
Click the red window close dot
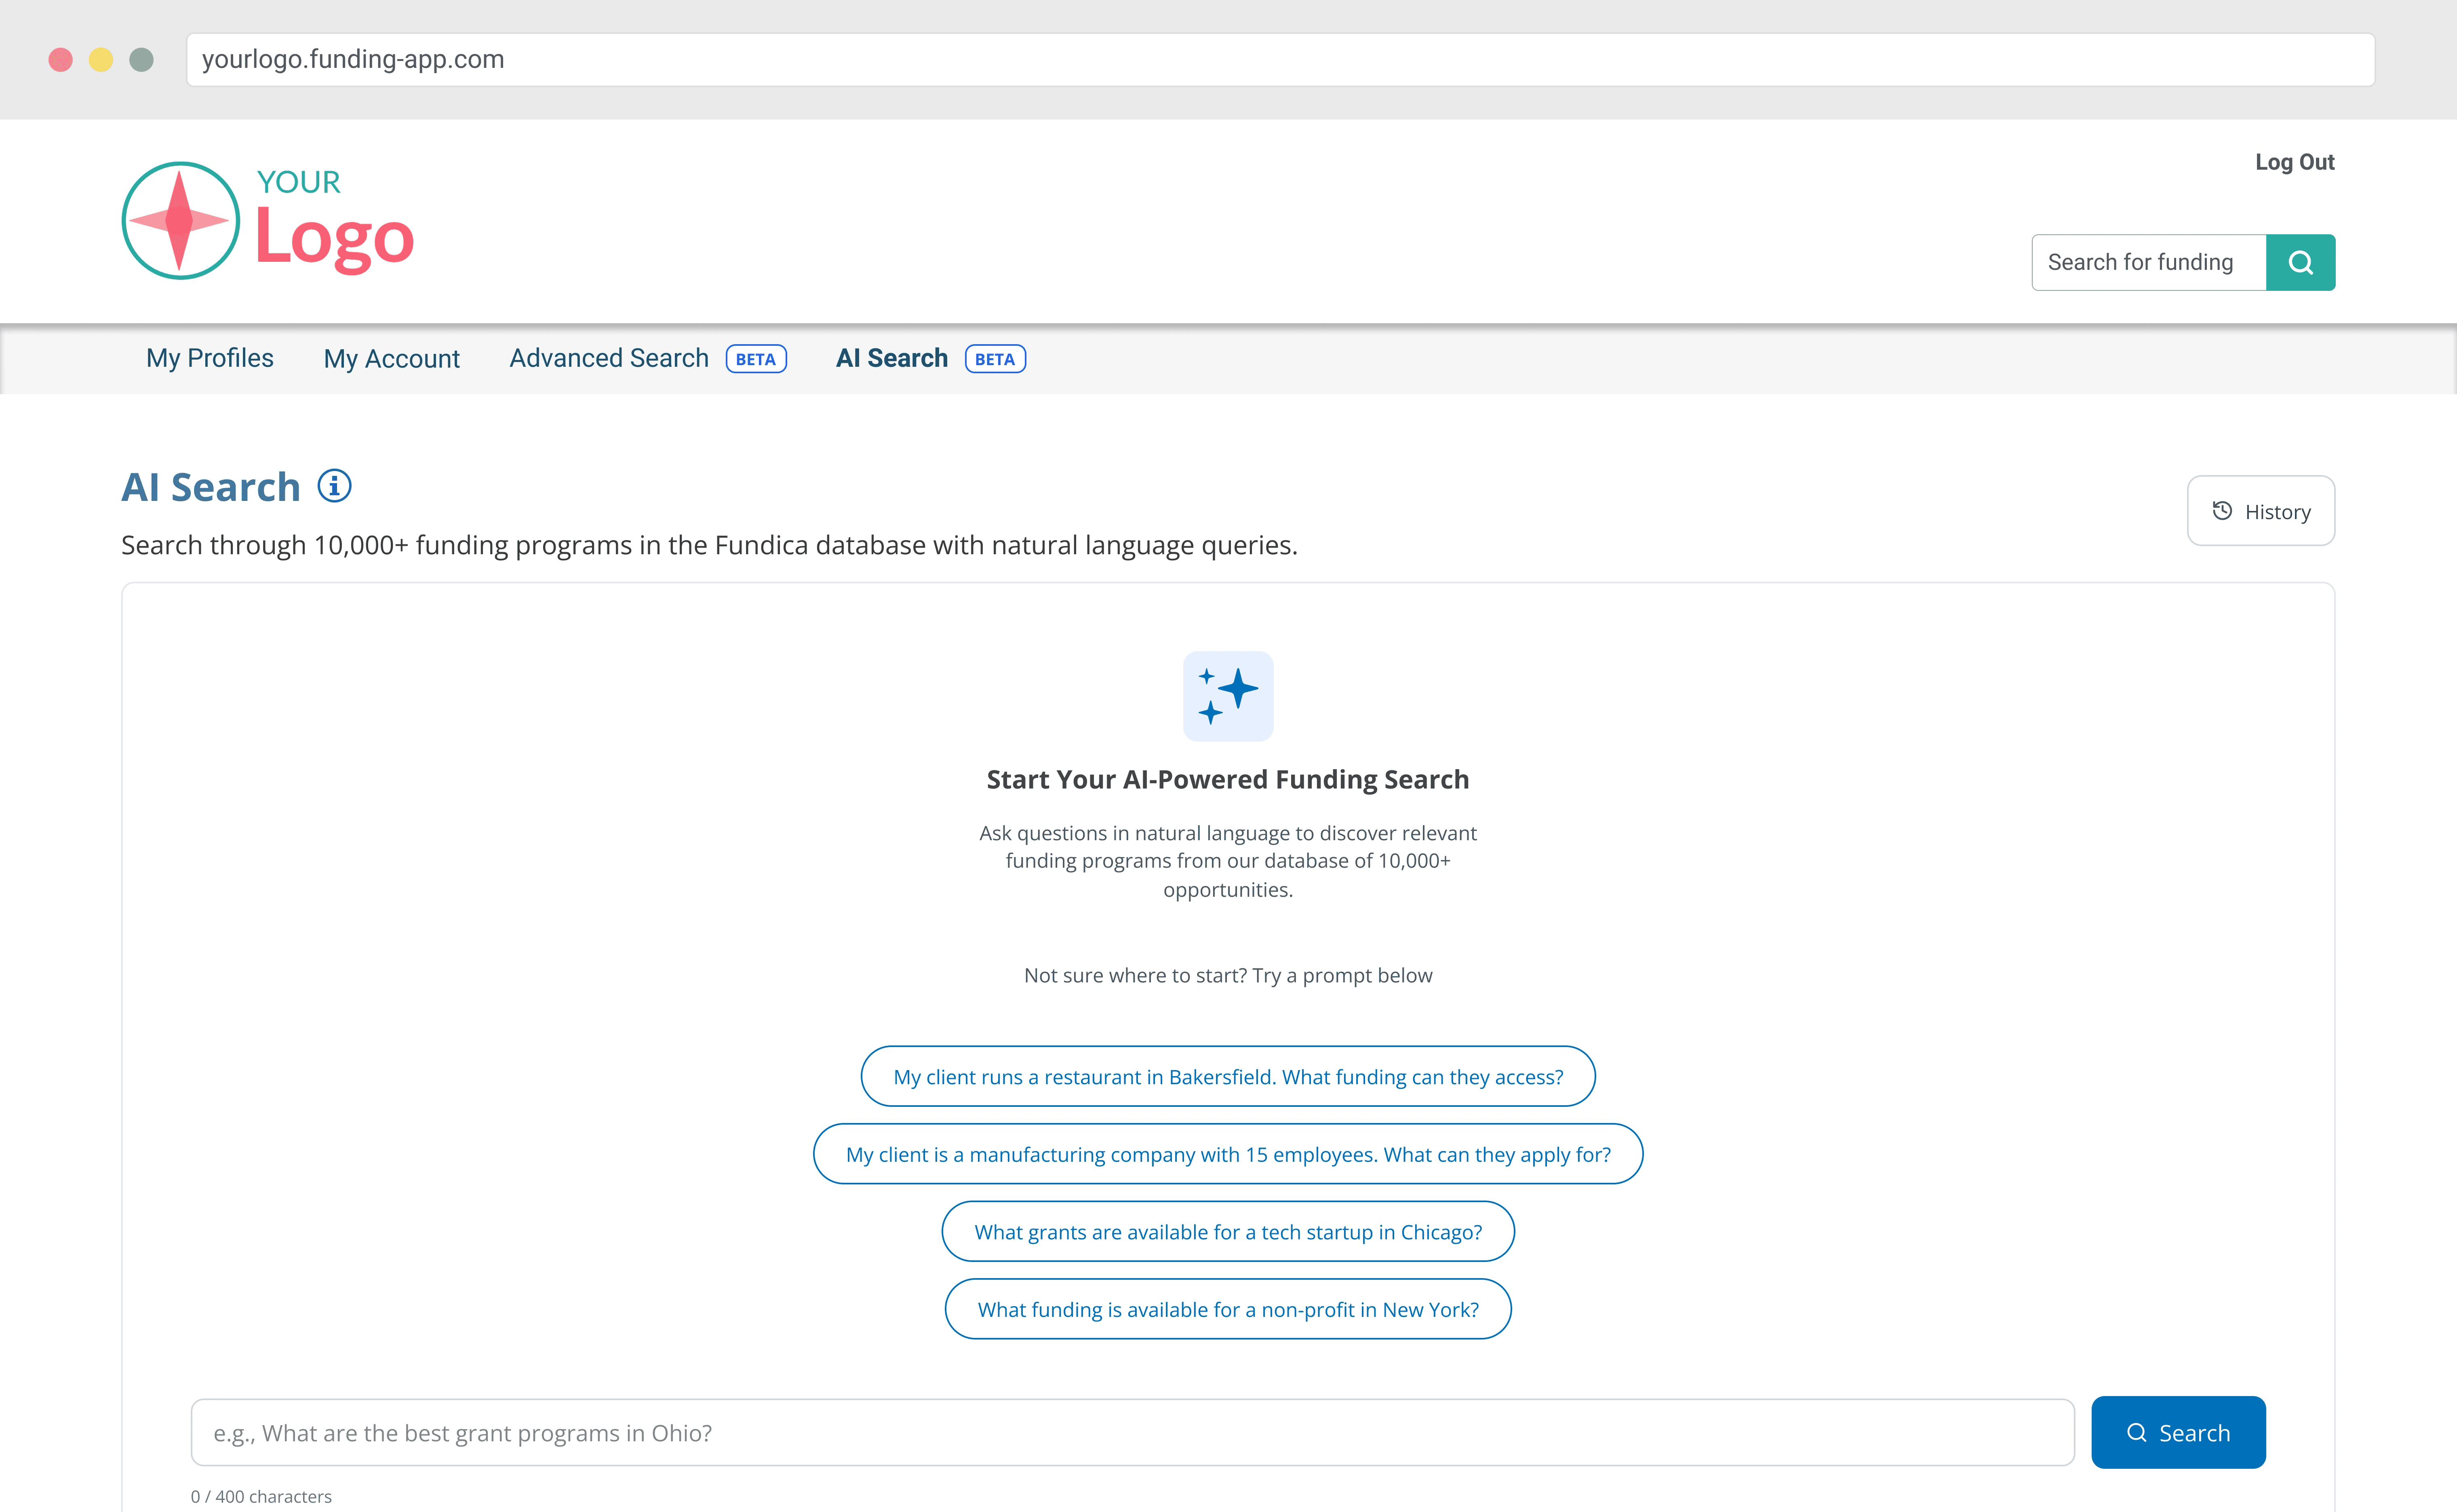[61, 60]
